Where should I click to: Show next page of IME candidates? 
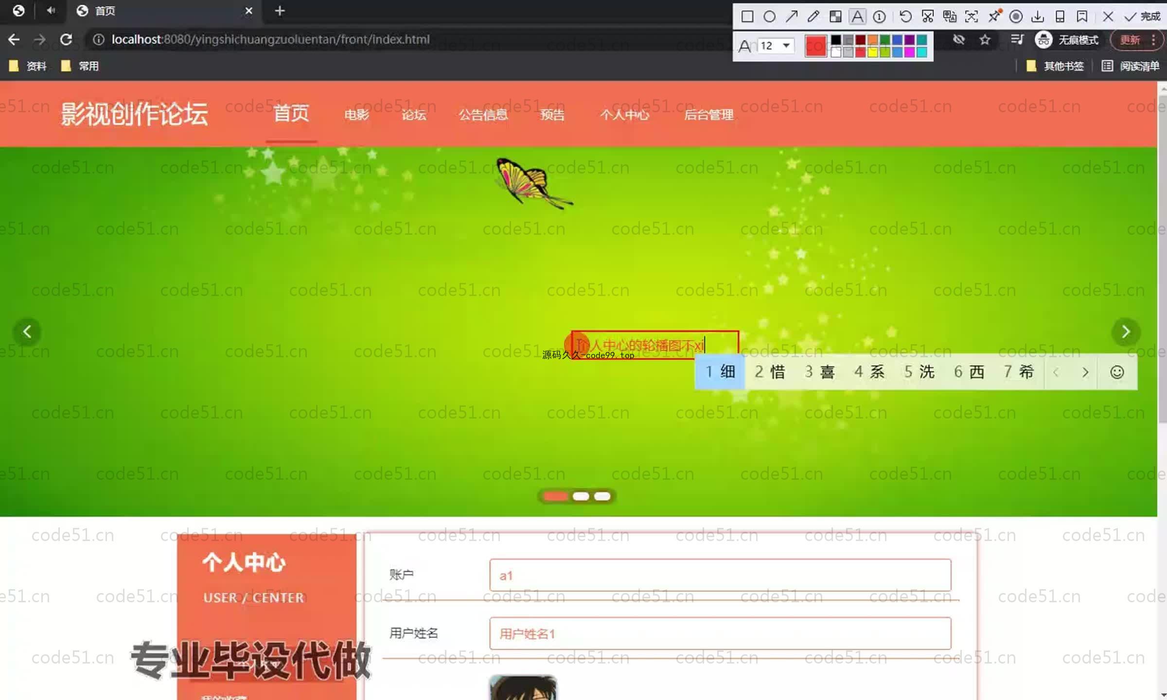pos(1085,372)
